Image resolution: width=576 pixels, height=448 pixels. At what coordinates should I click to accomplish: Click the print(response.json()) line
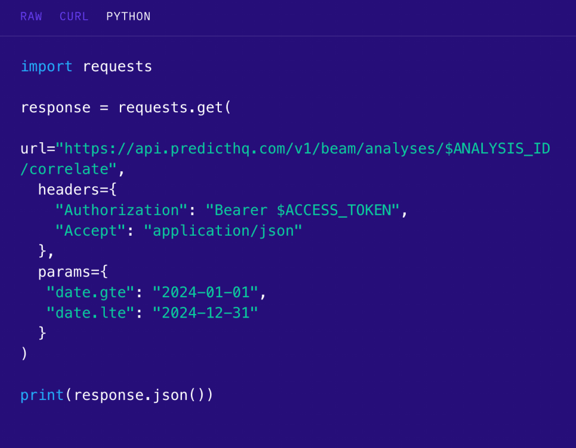(117, 395)
